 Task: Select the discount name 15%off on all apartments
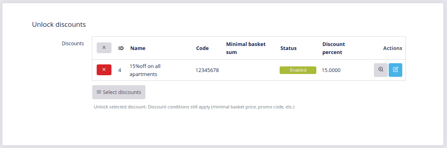pos(145,70)
